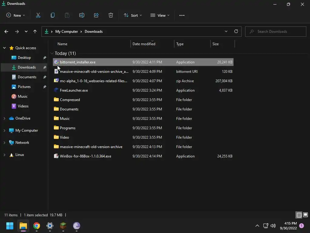Image resolution: width=310 pixels, height=233 pixels.
Task: Click the Share icon in toolbar
Action: click(x=96, y=15)
